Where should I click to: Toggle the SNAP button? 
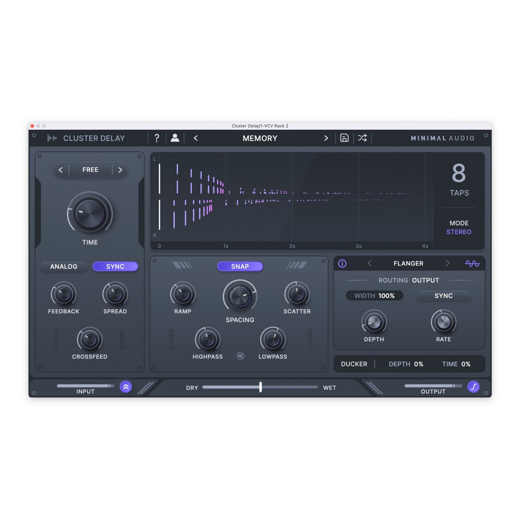coord(240,266)
